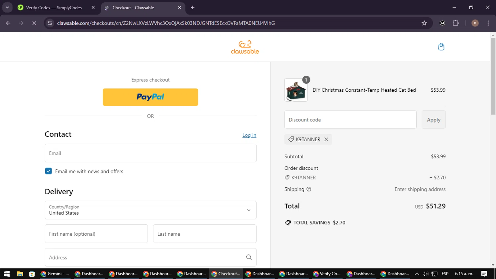Click the Enter shipping address text
The image size is (496, 279).
point(420,189)
